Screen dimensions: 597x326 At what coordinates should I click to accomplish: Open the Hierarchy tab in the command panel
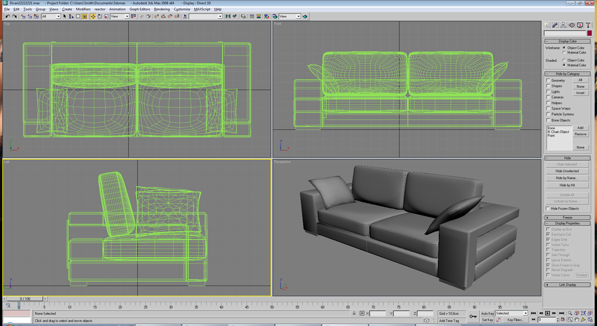coord(563,25)
